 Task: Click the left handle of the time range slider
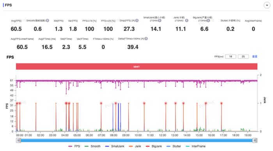pyautogui.click(x=18, y=140)
